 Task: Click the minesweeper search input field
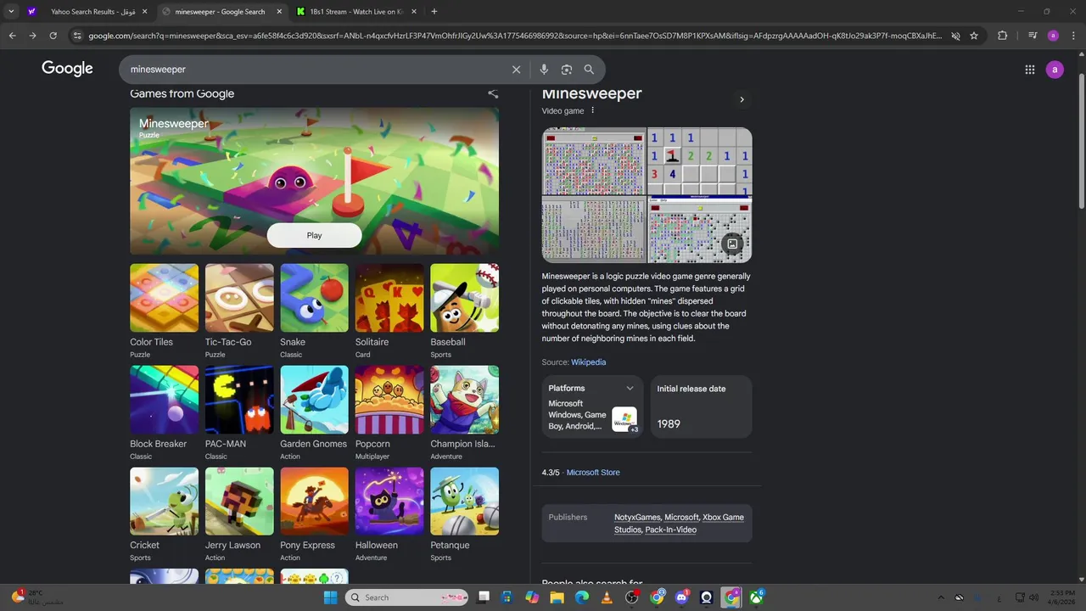(314, 70)
